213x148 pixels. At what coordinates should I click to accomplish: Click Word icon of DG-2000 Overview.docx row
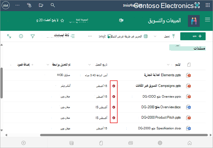coord(188,107)
